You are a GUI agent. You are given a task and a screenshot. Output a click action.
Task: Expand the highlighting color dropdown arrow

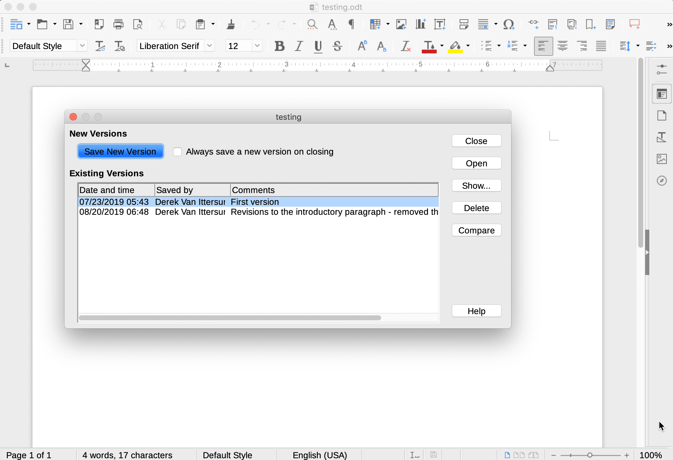(468, 46)
